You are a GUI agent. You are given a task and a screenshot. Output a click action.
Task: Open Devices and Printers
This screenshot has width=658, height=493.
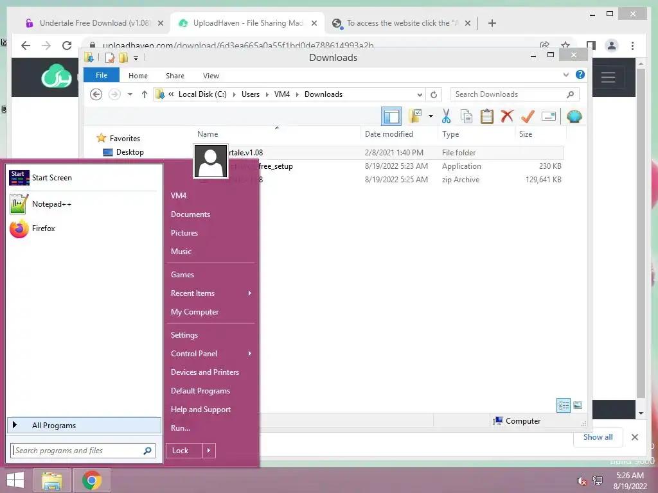click(205, 372)
